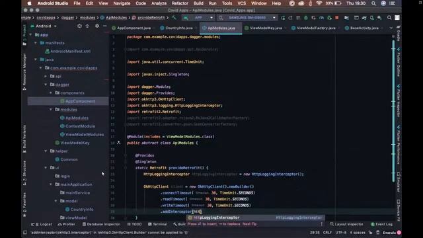Click the Make Project hammer icon
This screenshot has height=238, width=423.
pyautogui.click(x=174, y=18)
